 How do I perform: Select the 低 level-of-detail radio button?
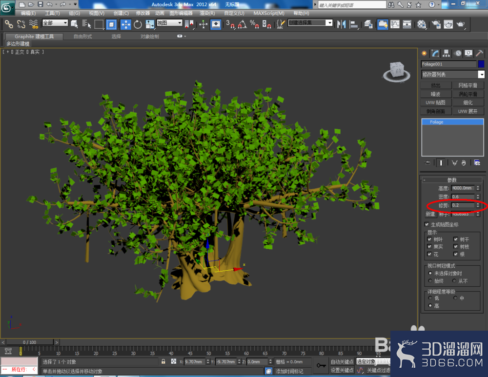[430, 298]
